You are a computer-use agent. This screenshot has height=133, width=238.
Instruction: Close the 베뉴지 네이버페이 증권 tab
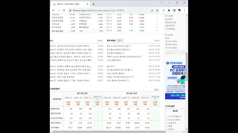click(87, 4)
